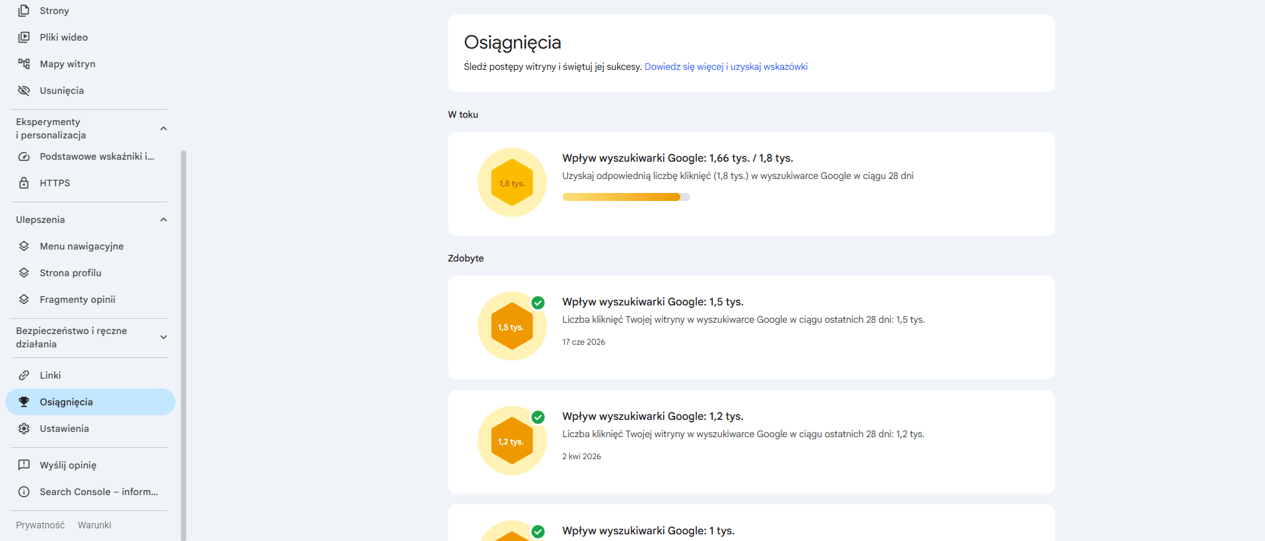Open Podstawowe wskaźniki report
This screenshot has height=541, width=1265.
[90, 156]
